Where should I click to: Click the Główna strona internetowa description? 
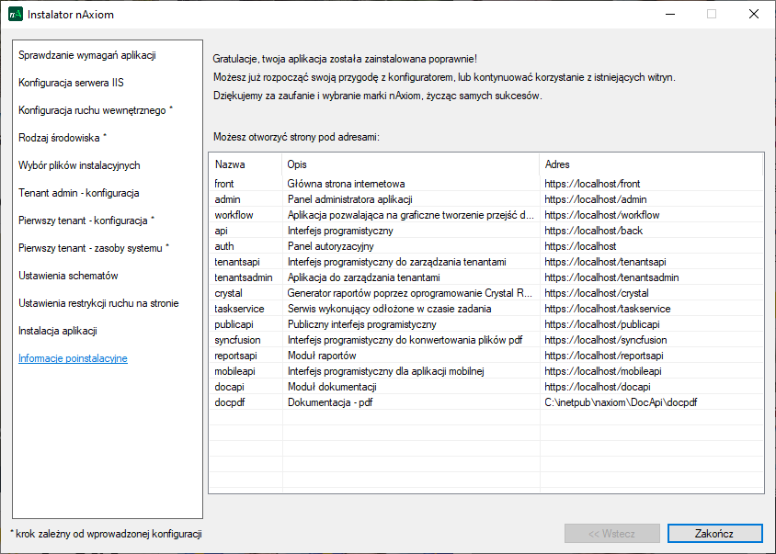pos(347,184)
